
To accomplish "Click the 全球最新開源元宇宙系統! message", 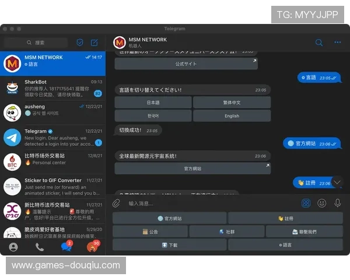I will 192,156.
